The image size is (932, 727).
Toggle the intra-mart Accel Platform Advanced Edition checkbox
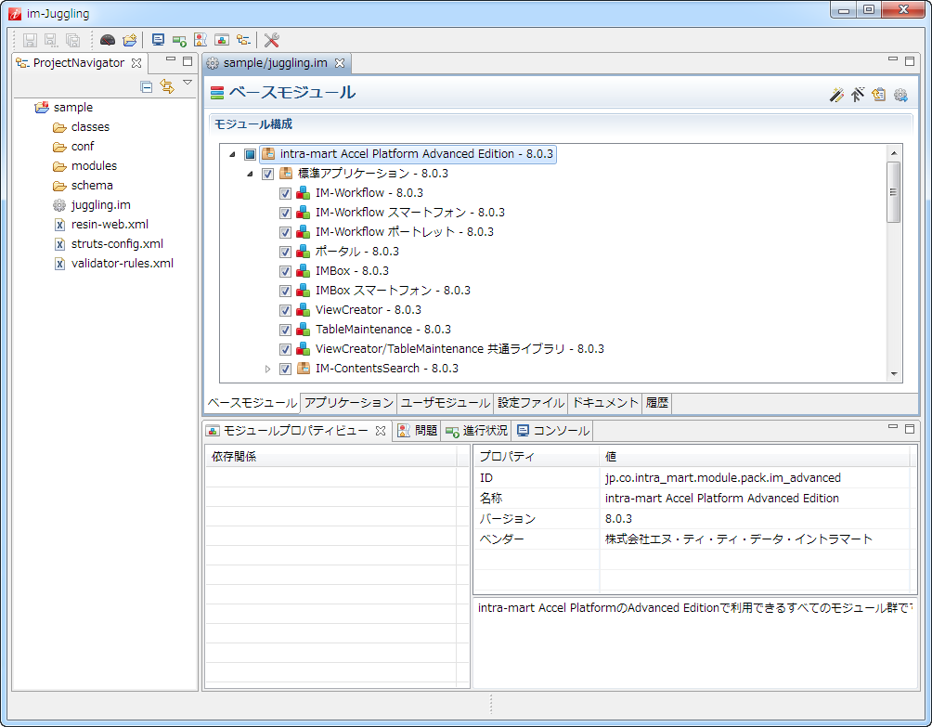coord(251,154)
